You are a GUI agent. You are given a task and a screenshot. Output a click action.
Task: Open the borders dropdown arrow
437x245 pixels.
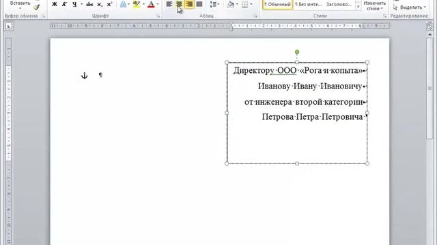(251, 4)
